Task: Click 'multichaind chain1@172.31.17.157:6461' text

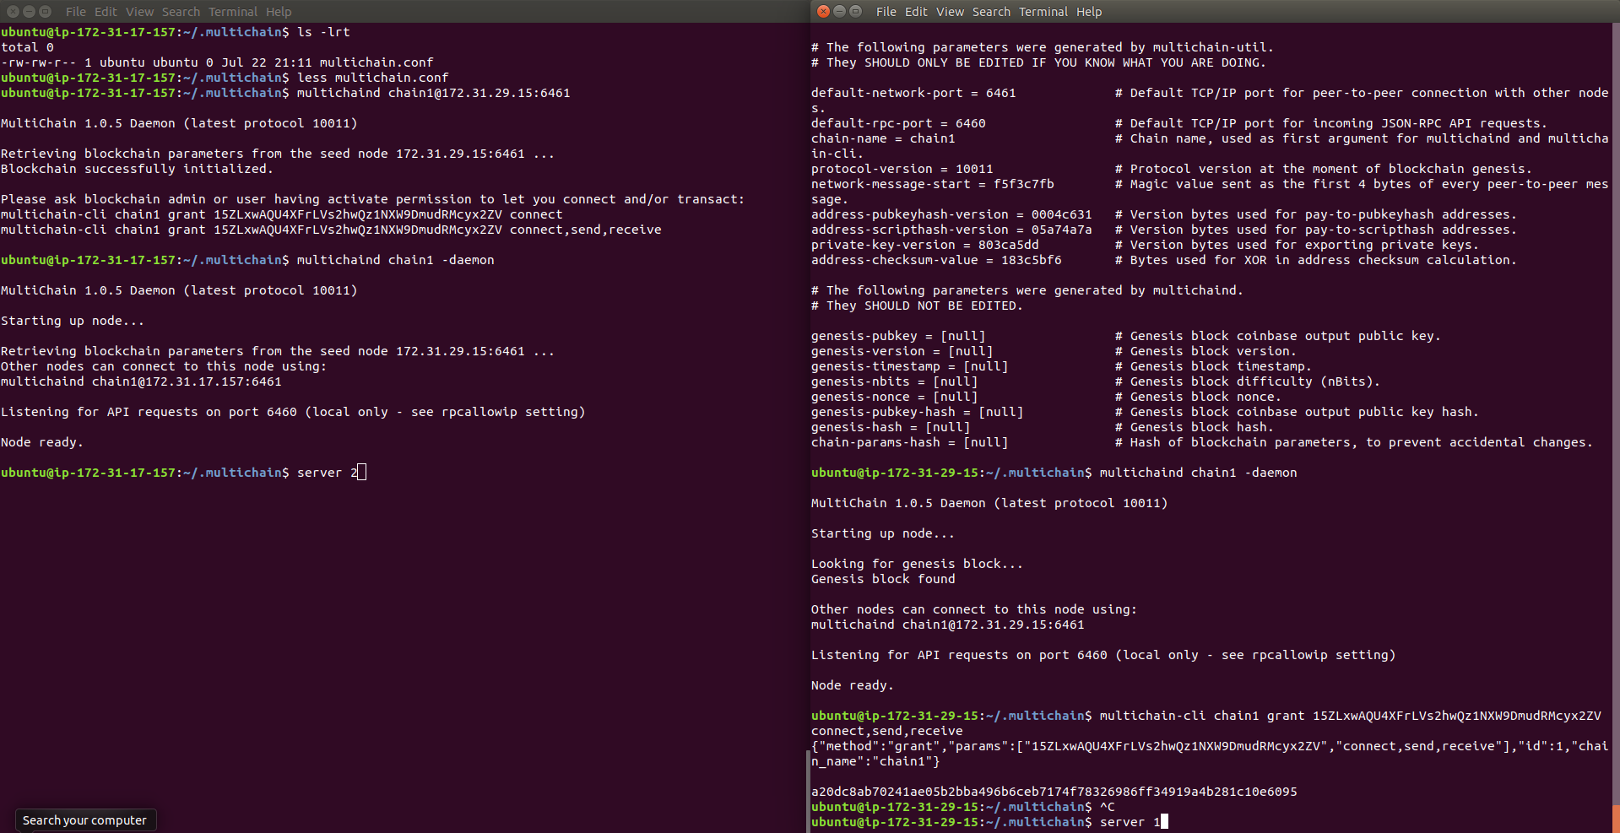Action: point(141,381)
